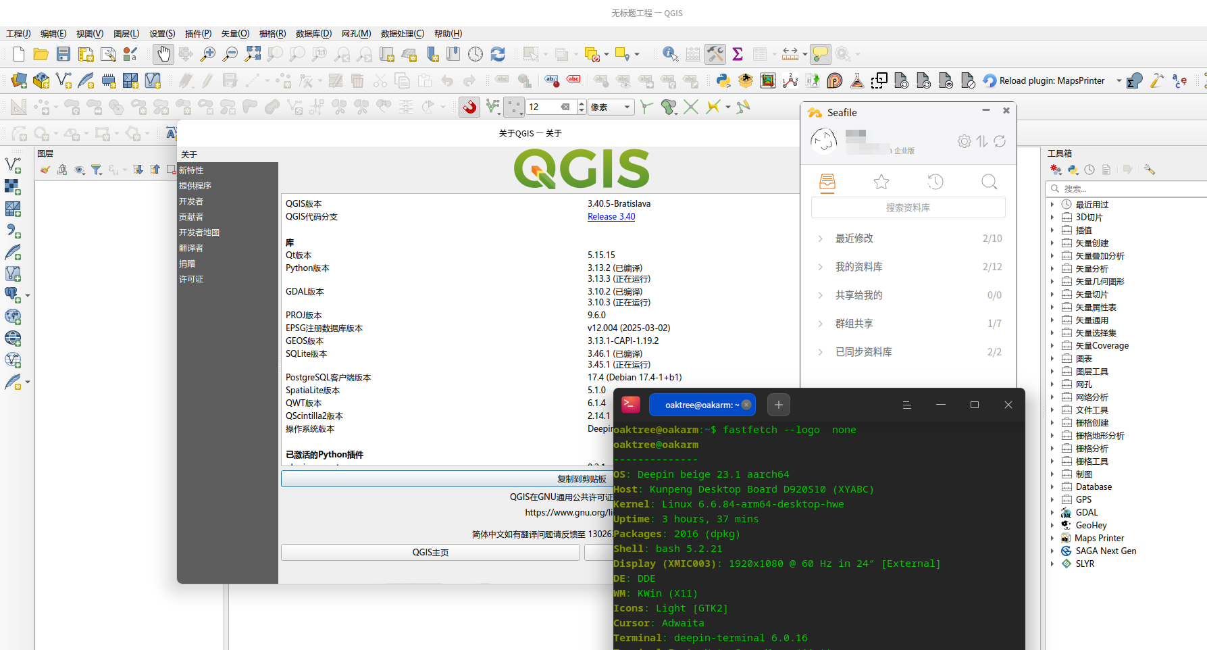This screenshot has height=650, width=1207.
Task: Open the Release 3.40 link
Action: click(611, 217)
